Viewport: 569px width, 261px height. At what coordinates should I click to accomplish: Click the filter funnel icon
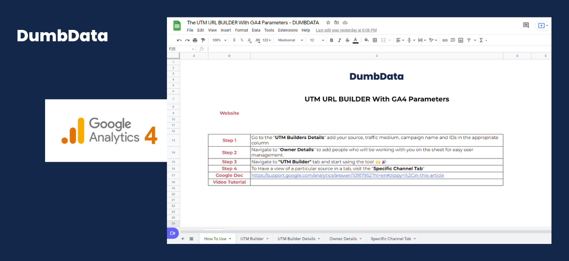[x=468, y=40]
